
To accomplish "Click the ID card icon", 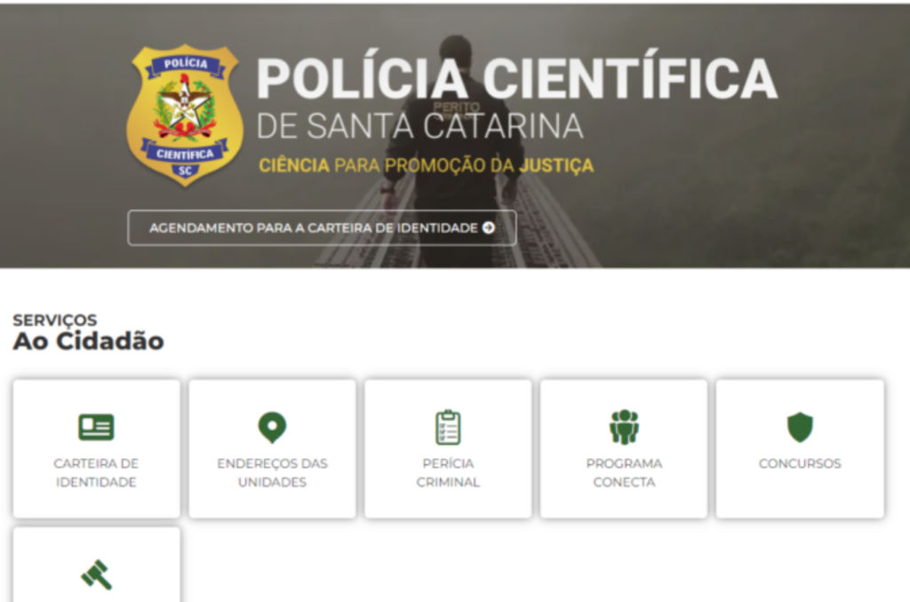I will click(x=96, y=427).
